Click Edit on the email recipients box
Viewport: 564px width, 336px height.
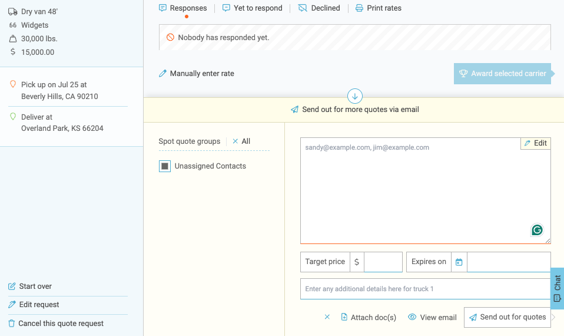tap(536, 143)
